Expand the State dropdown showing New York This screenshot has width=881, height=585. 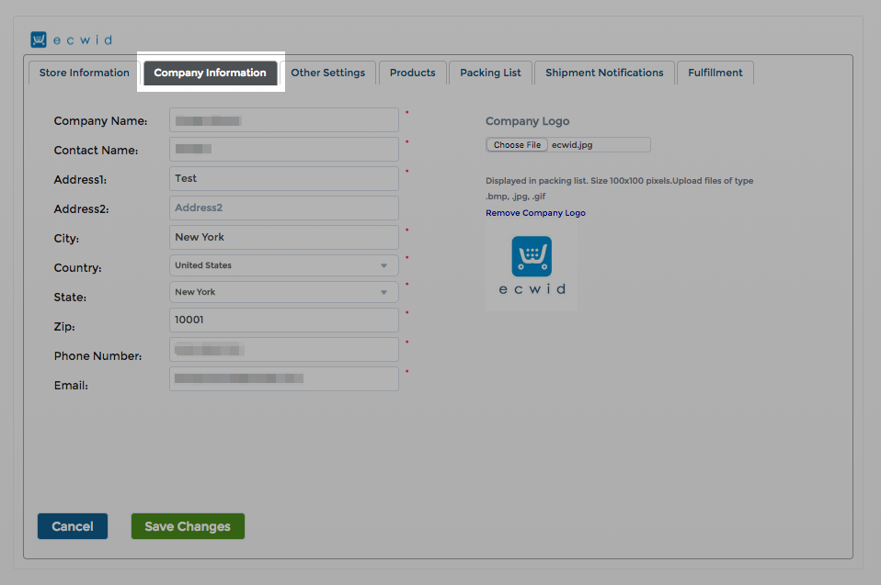pos(284,292)
